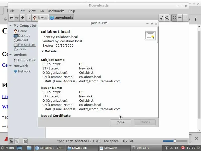
Task: Open Edit menu
Action: point(22,11)
